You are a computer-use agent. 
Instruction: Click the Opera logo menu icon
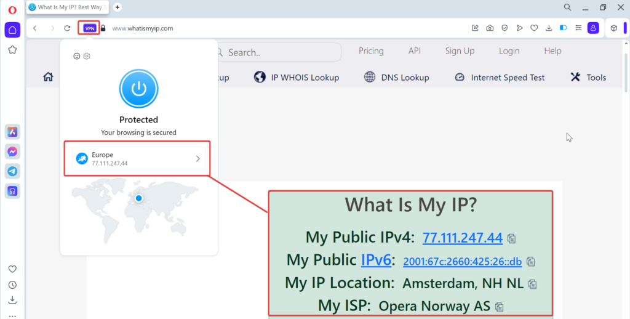(12, 10)
